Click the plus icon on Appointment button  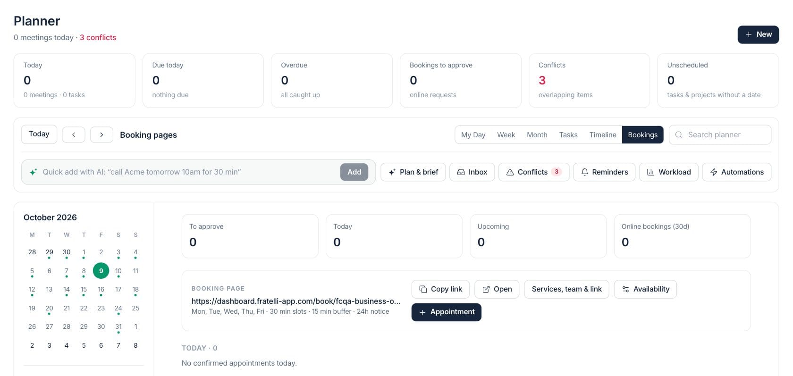tap(422, 312)
